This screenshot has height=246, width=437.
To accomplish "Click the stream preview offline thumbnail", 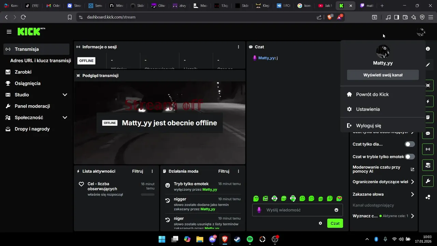I will click(x=160, y=123).
